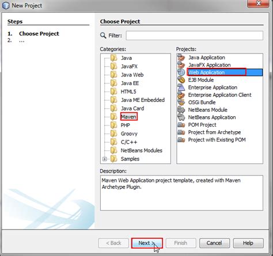Click the Filter magnifier icon
This screenshot has width=273, height=256.
(103, 36)
